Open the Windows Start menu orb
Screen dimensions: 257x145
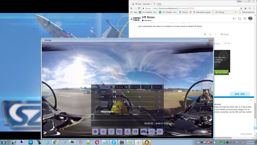(x=4, y=142)
